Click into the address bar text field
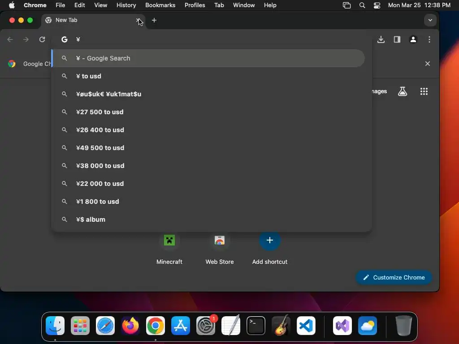 (x=217, y=39)
